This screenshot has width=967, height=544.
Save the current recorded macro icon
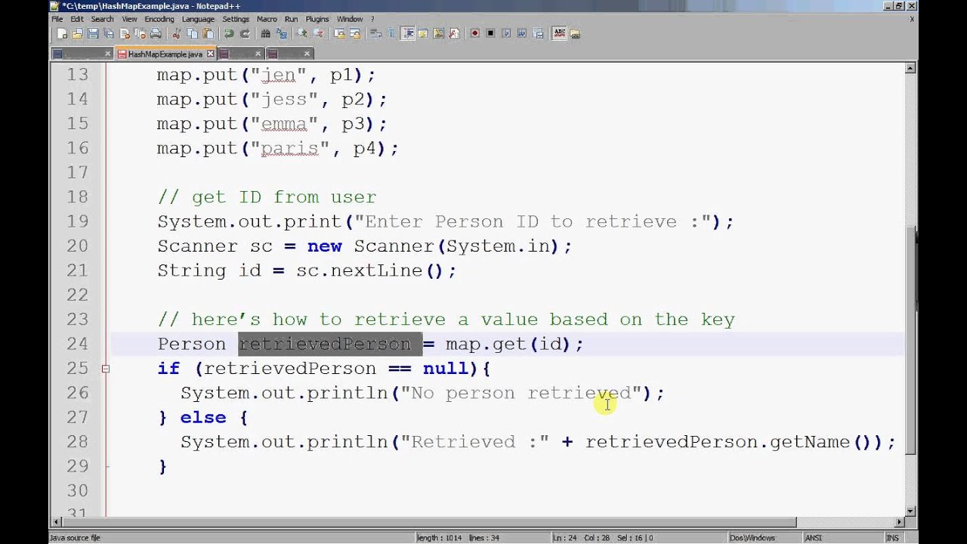point(538,33)
